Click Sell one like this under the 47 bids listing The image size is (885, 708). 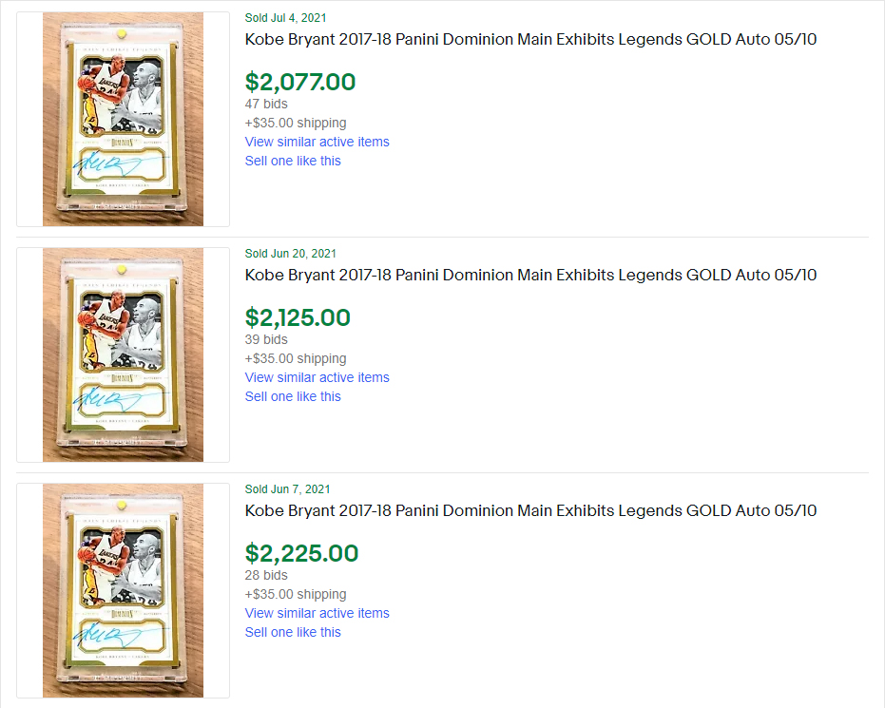click(x=293, y=161)
